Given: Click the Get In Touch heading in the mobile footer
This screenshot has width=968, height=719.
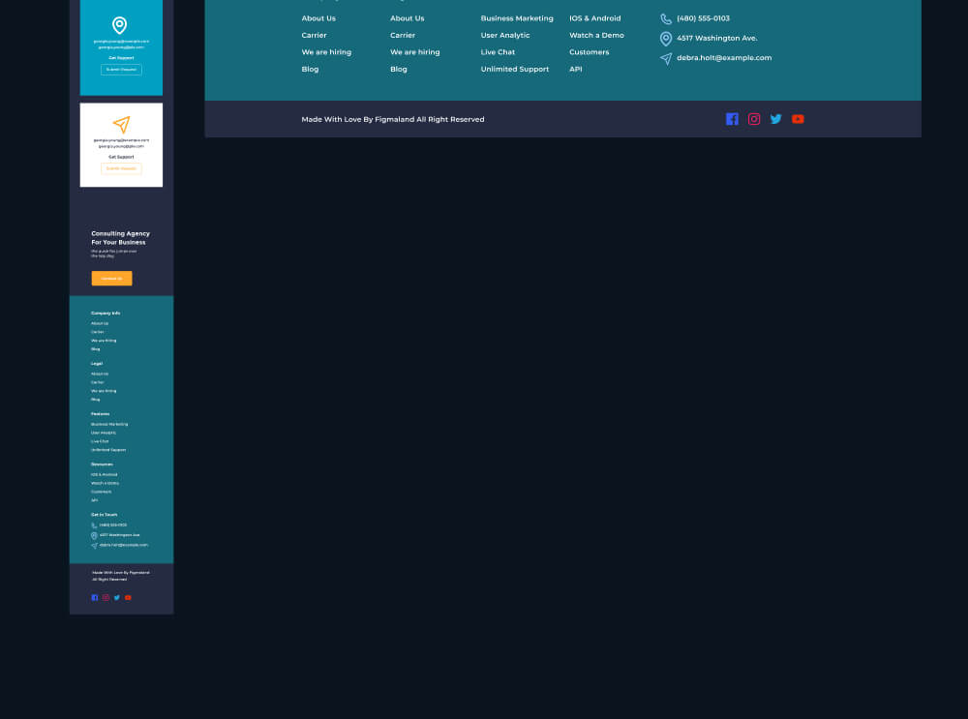Looking at the screenshot, I should coord(104,515).
